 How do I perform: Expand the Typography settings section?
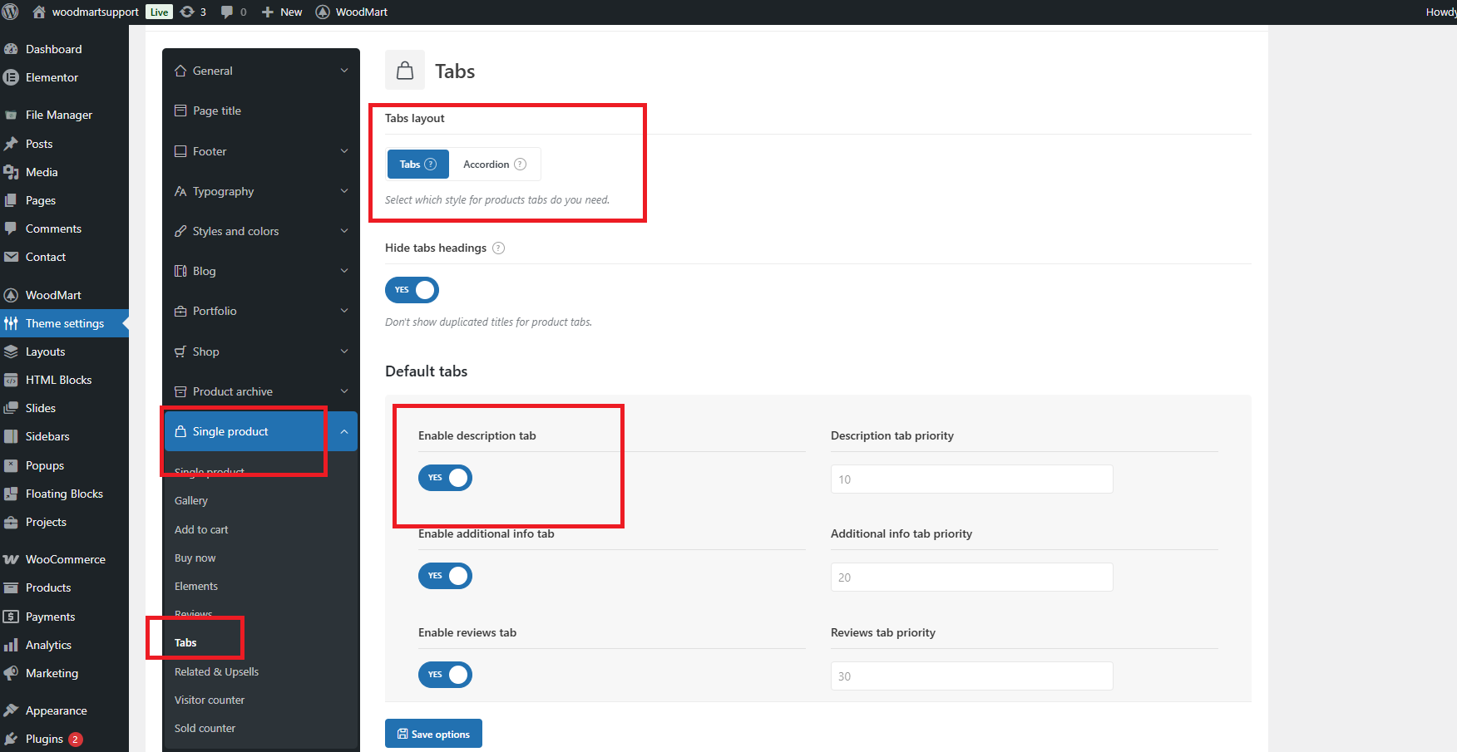click(261, 191)
